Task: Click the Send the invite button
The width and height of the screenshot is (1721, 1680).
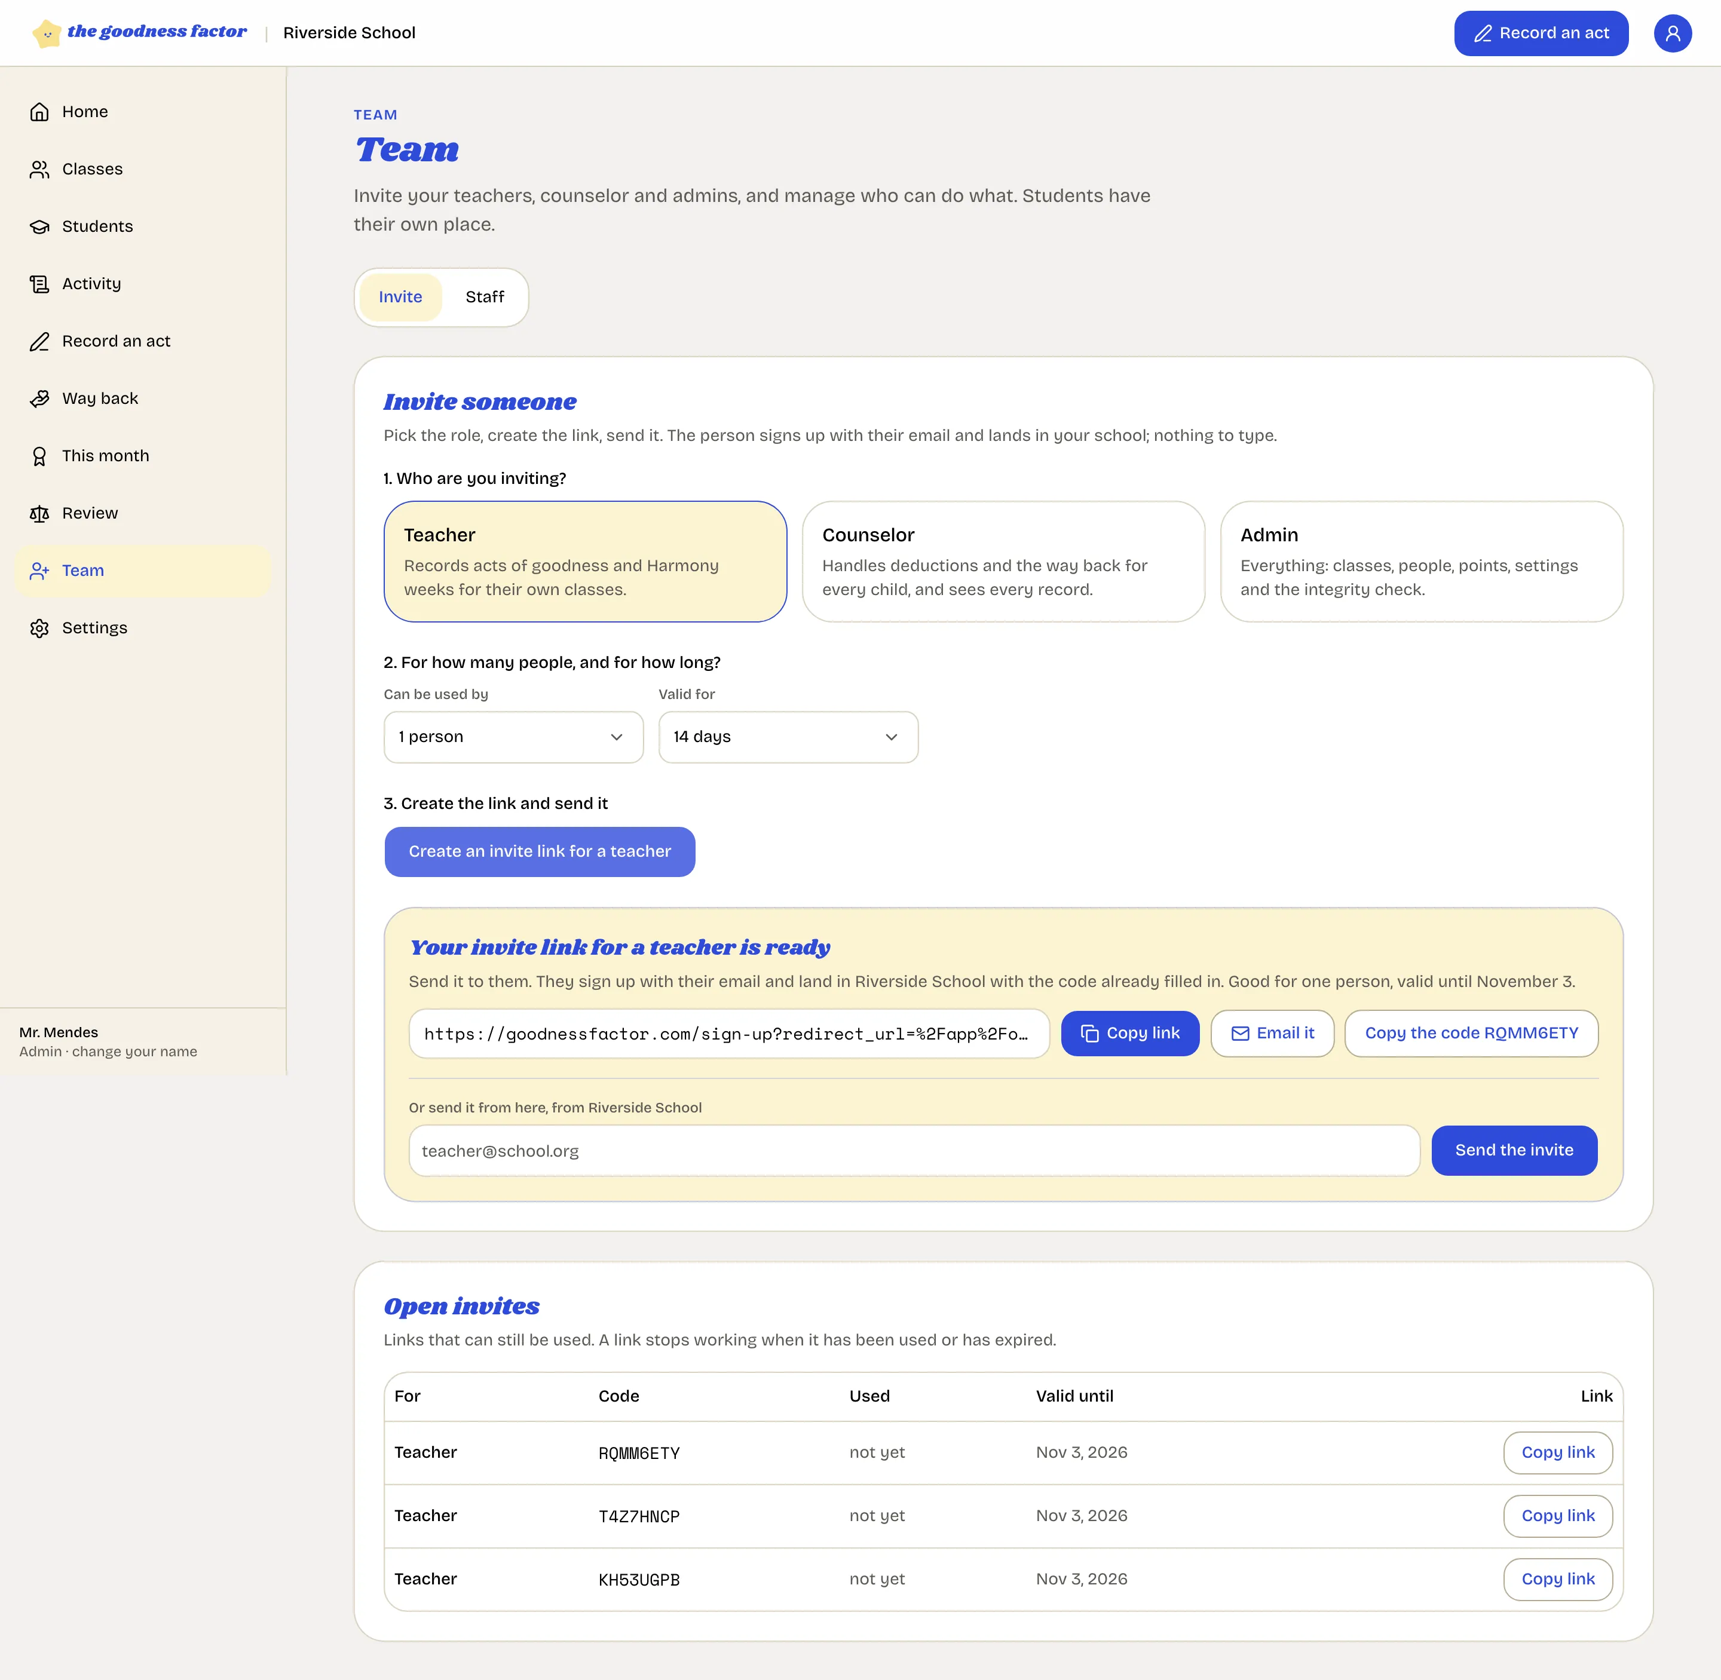Action: point(1514,1151)
